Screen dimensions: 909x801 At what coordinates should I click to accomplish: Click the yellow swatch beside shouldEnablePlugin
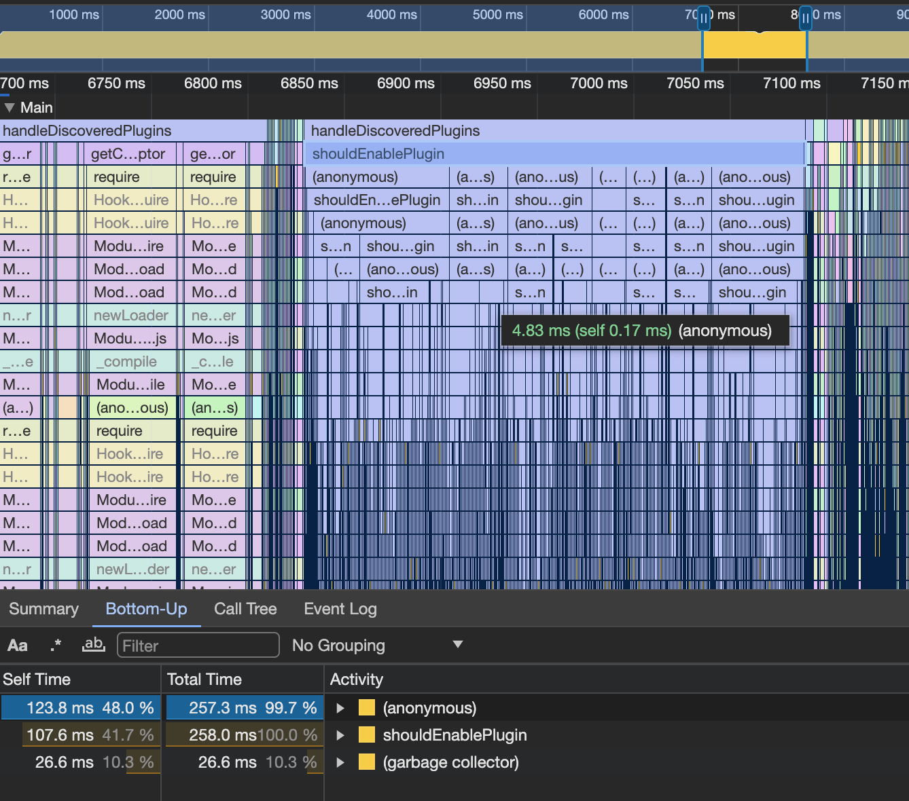(x=367, y=735)
